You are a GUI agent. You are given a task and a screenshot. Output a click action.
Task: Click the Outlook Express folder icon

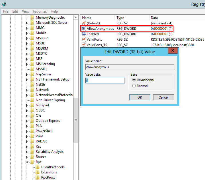tap(32, 121)
